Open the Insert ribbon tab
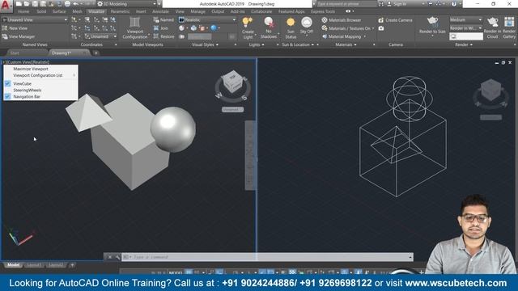The image size is (518, 291). click(141, 11)
